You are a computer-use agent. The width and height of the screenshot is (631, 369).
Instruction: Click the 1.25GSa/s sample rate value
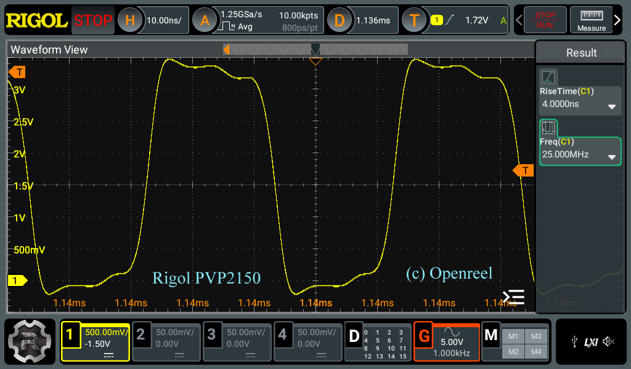pyautogui.click(x=241, y=15)
